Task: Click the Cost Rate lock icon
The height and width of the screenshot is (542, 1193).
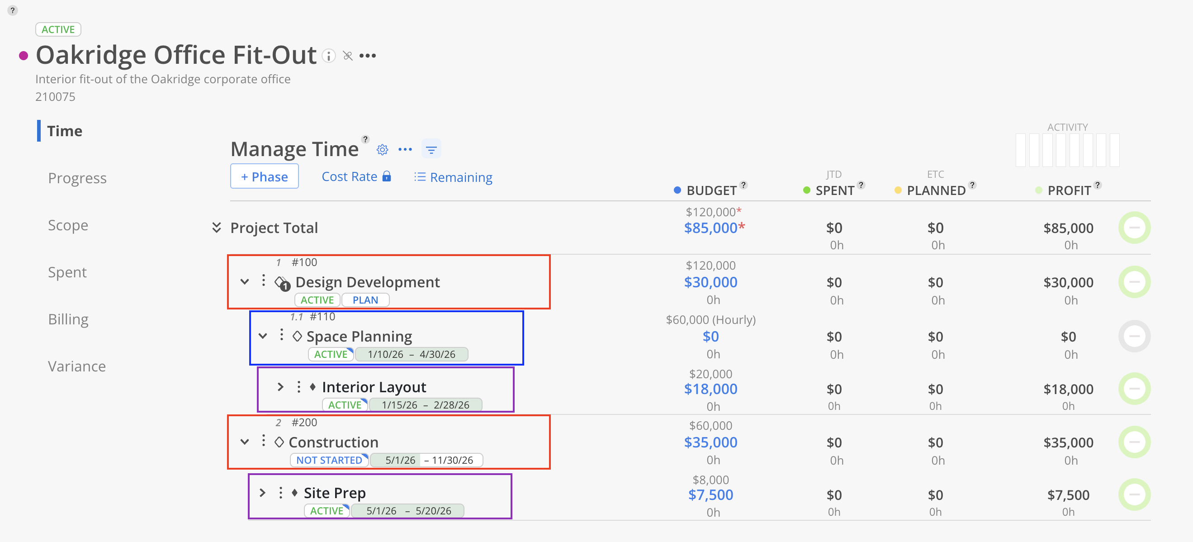Action: pos(387,176)
